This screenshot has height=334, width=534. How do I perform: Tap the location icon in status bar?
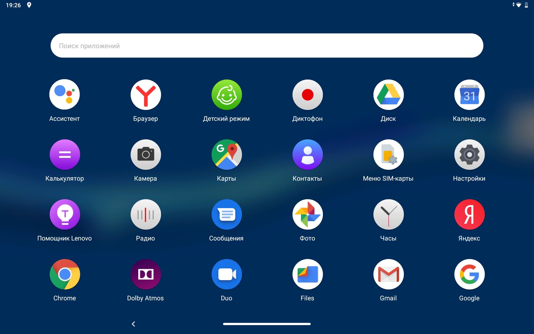(x=29, y=5)
